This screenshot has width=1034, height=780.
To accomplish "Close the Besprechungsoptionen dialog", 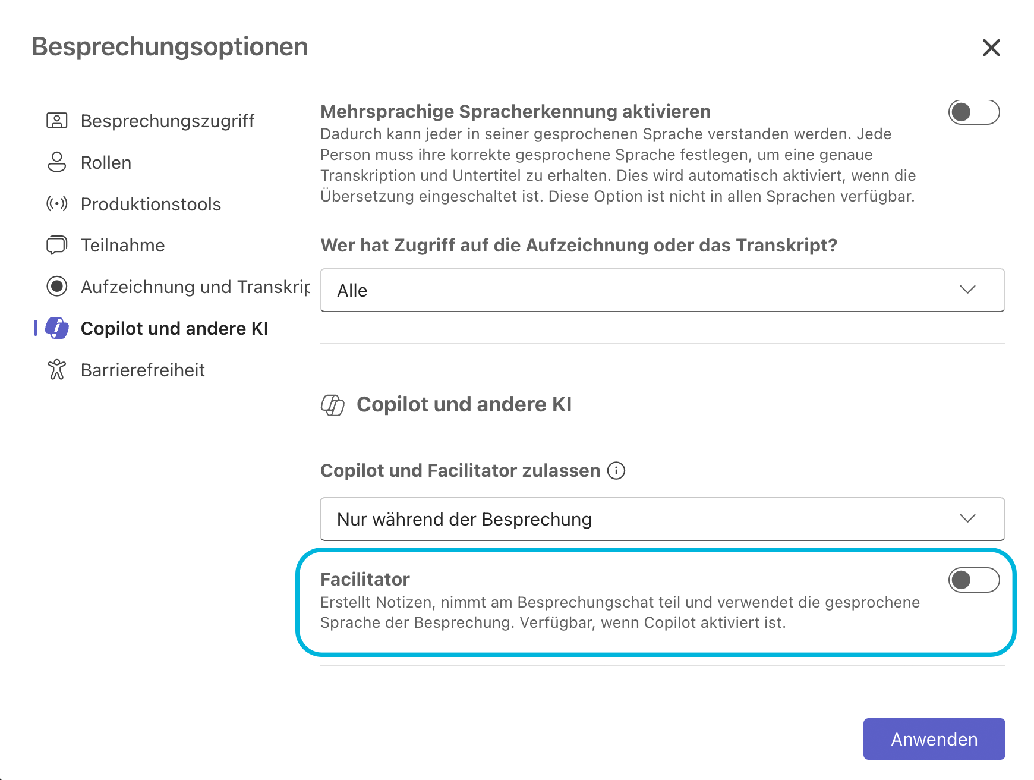I will (991, 48).
